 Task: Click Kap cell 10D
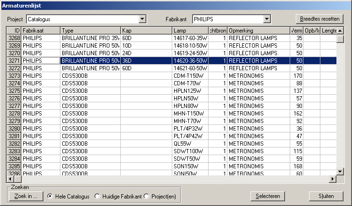147,46
